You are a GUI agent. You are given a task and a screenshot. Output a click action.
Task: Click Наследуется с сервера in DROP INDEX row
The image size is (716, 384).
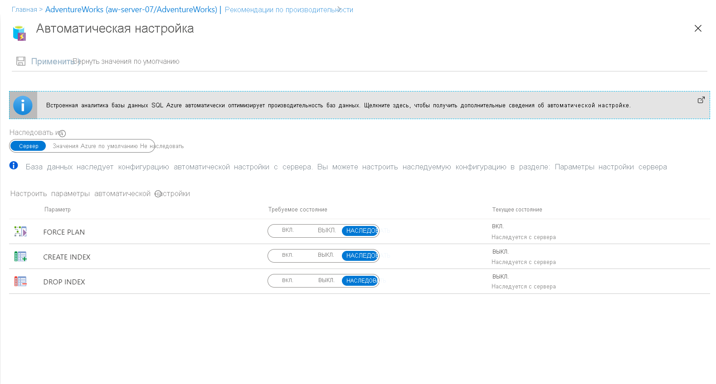pyautogui.click(x=524, y=287)
